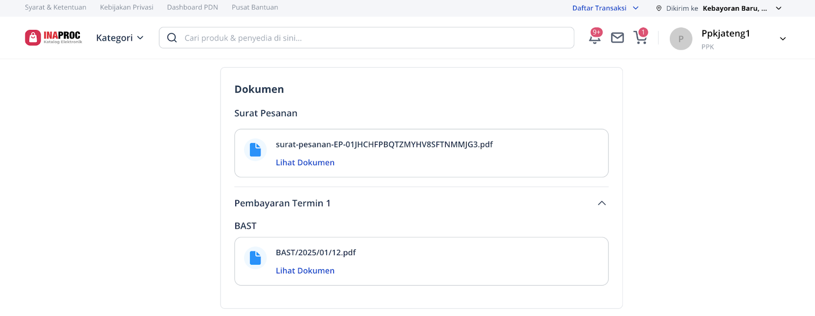Click the surat-pesanan PDF file icon
The height and width of the screenshot is (316, 815).
(255, 150)
